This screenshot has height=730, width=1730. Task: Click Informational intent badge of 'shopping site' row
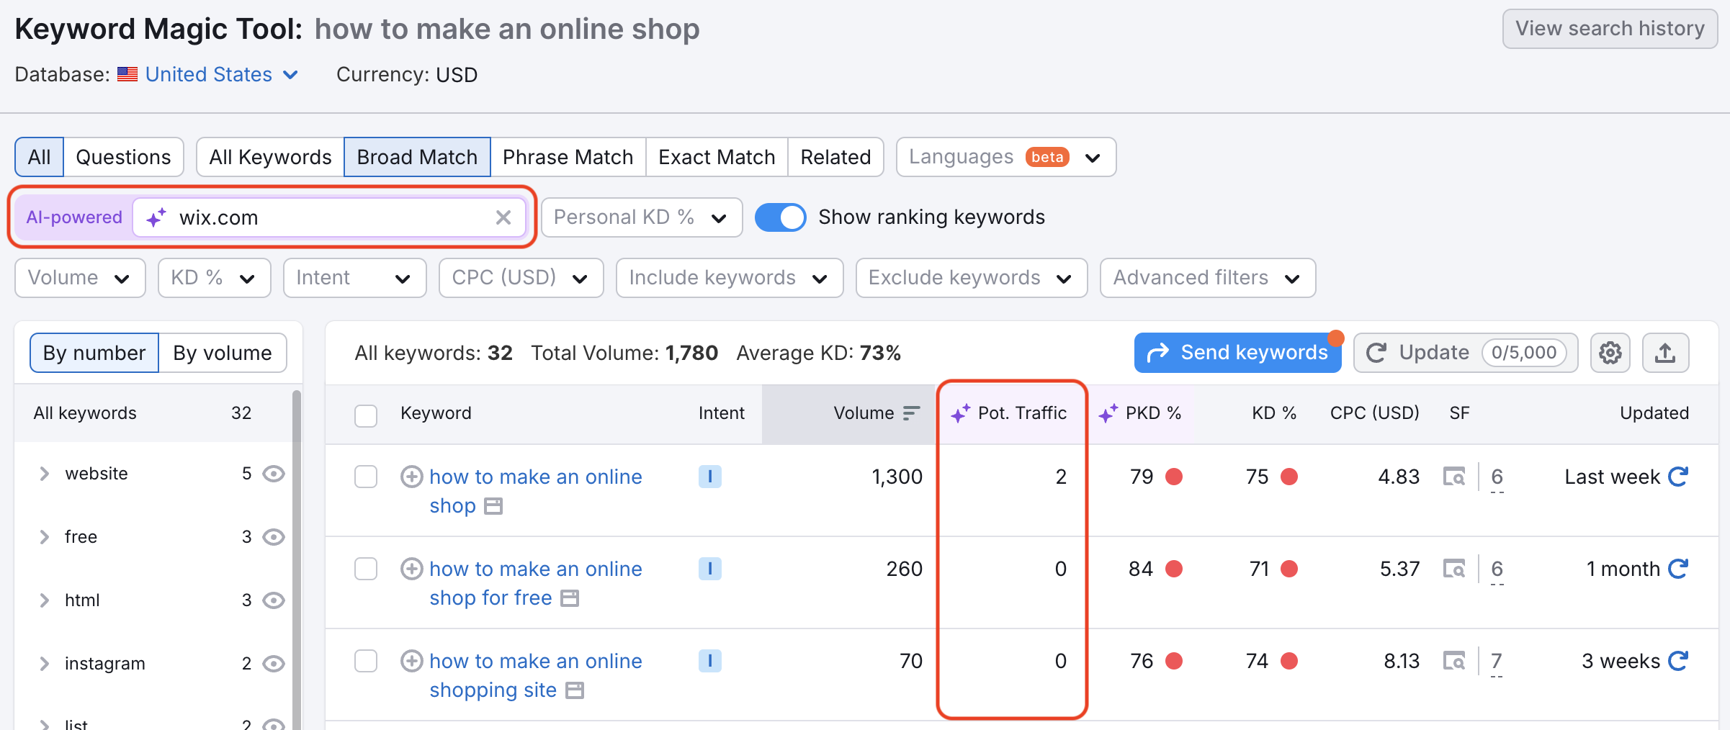click(710, 661)
